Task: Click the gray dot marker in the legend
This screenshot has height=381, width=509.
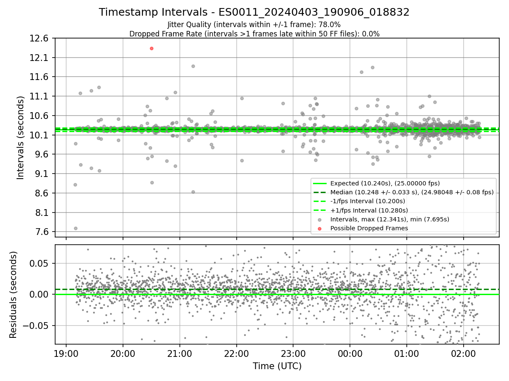Action: click(319, 219)
